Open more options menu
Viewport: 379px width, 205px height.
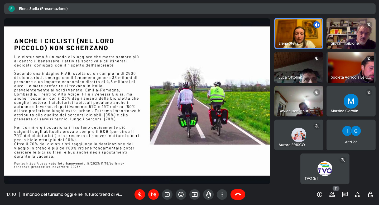click(x=222, y=194)
